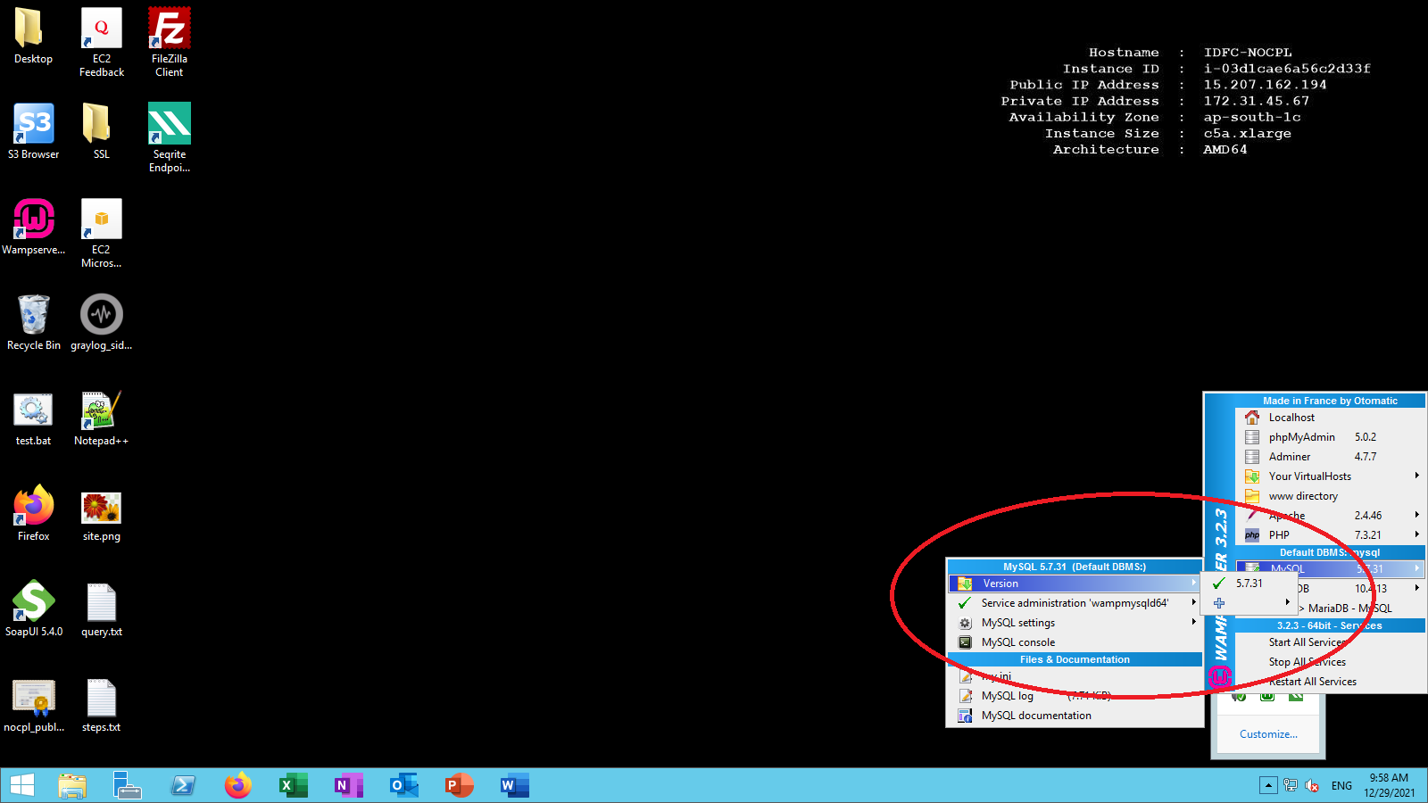This screenshot has width=1428, height=803.
Task: Expand the Apache 2.4.46 submenu arrow
Action: (x=1416, y=515)
